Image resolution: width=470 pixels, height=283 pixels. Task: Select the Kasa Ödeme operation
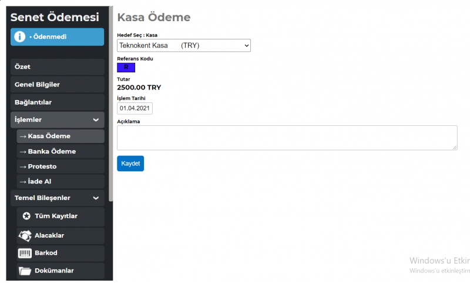point(61,136)
